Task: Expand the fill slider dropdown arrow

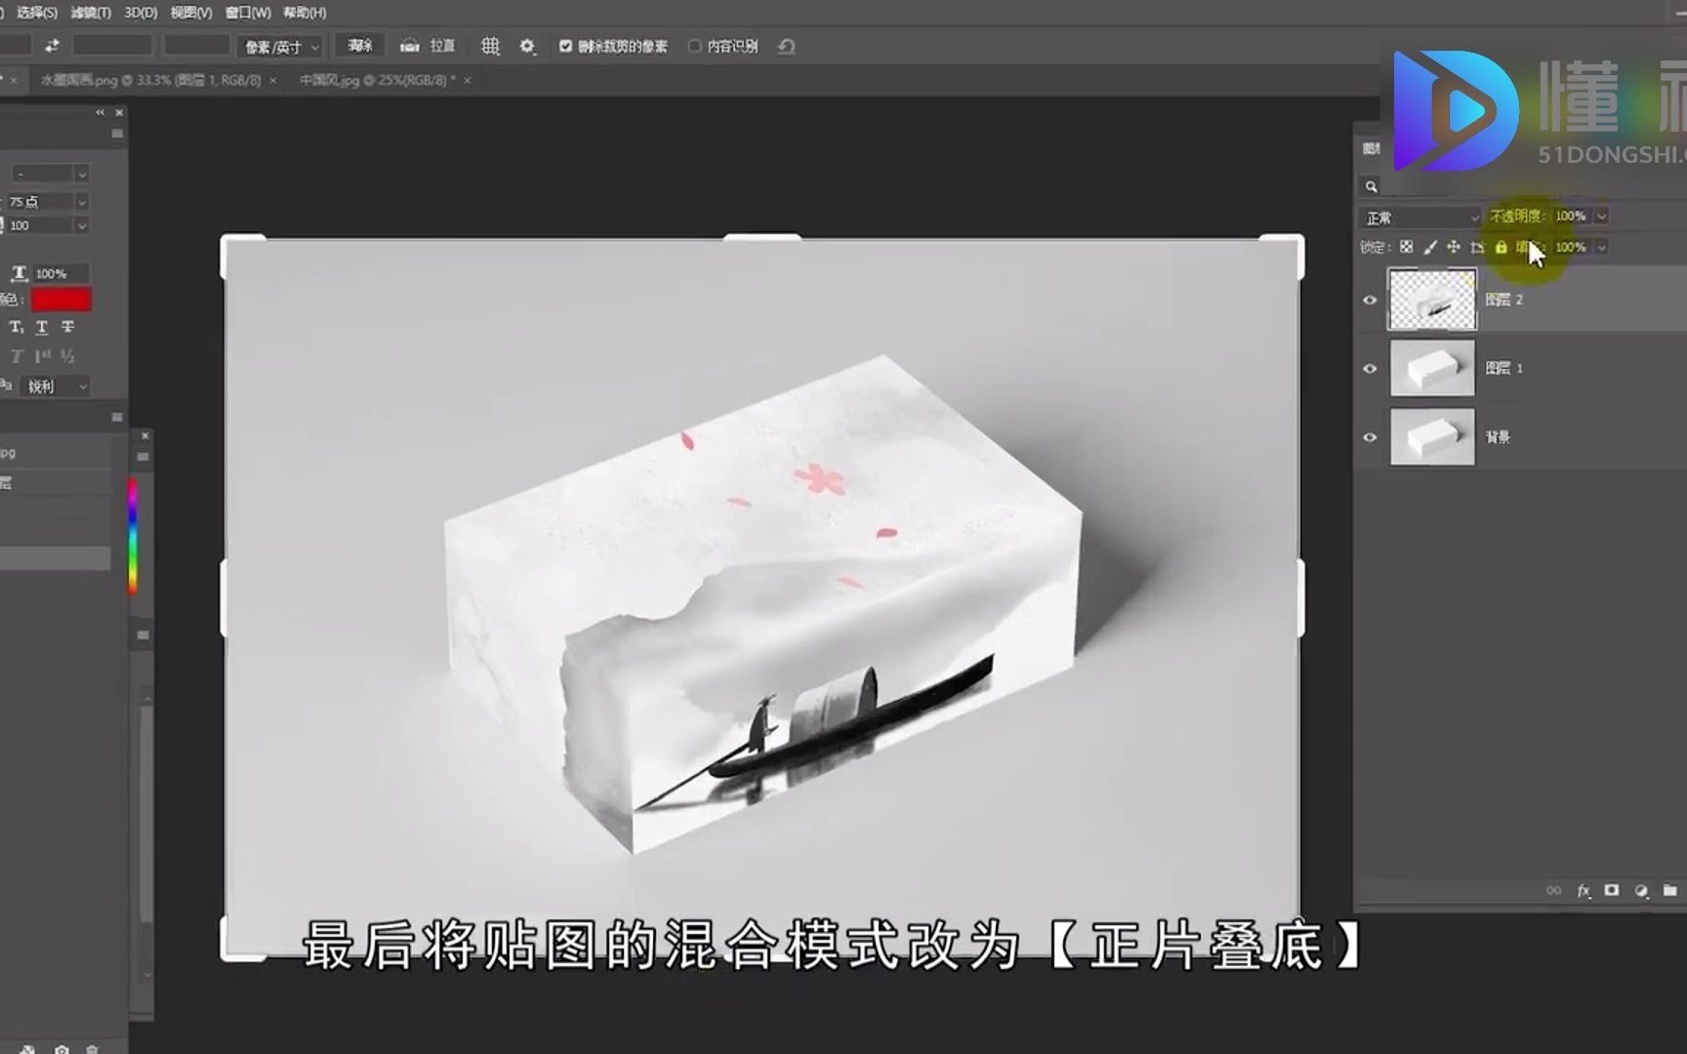Action: pyautogui.click(x=1601, y=247)
